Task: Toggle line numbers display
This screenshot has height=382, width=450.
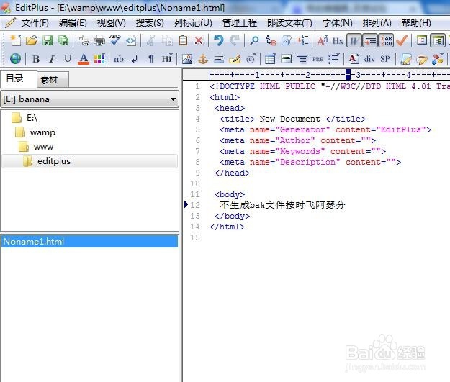Action: coord(387,41)
